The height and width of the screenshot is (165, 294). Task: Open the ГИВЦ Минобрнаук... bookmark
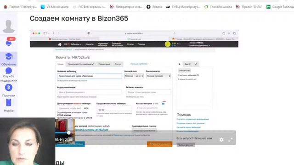[183, 7]
